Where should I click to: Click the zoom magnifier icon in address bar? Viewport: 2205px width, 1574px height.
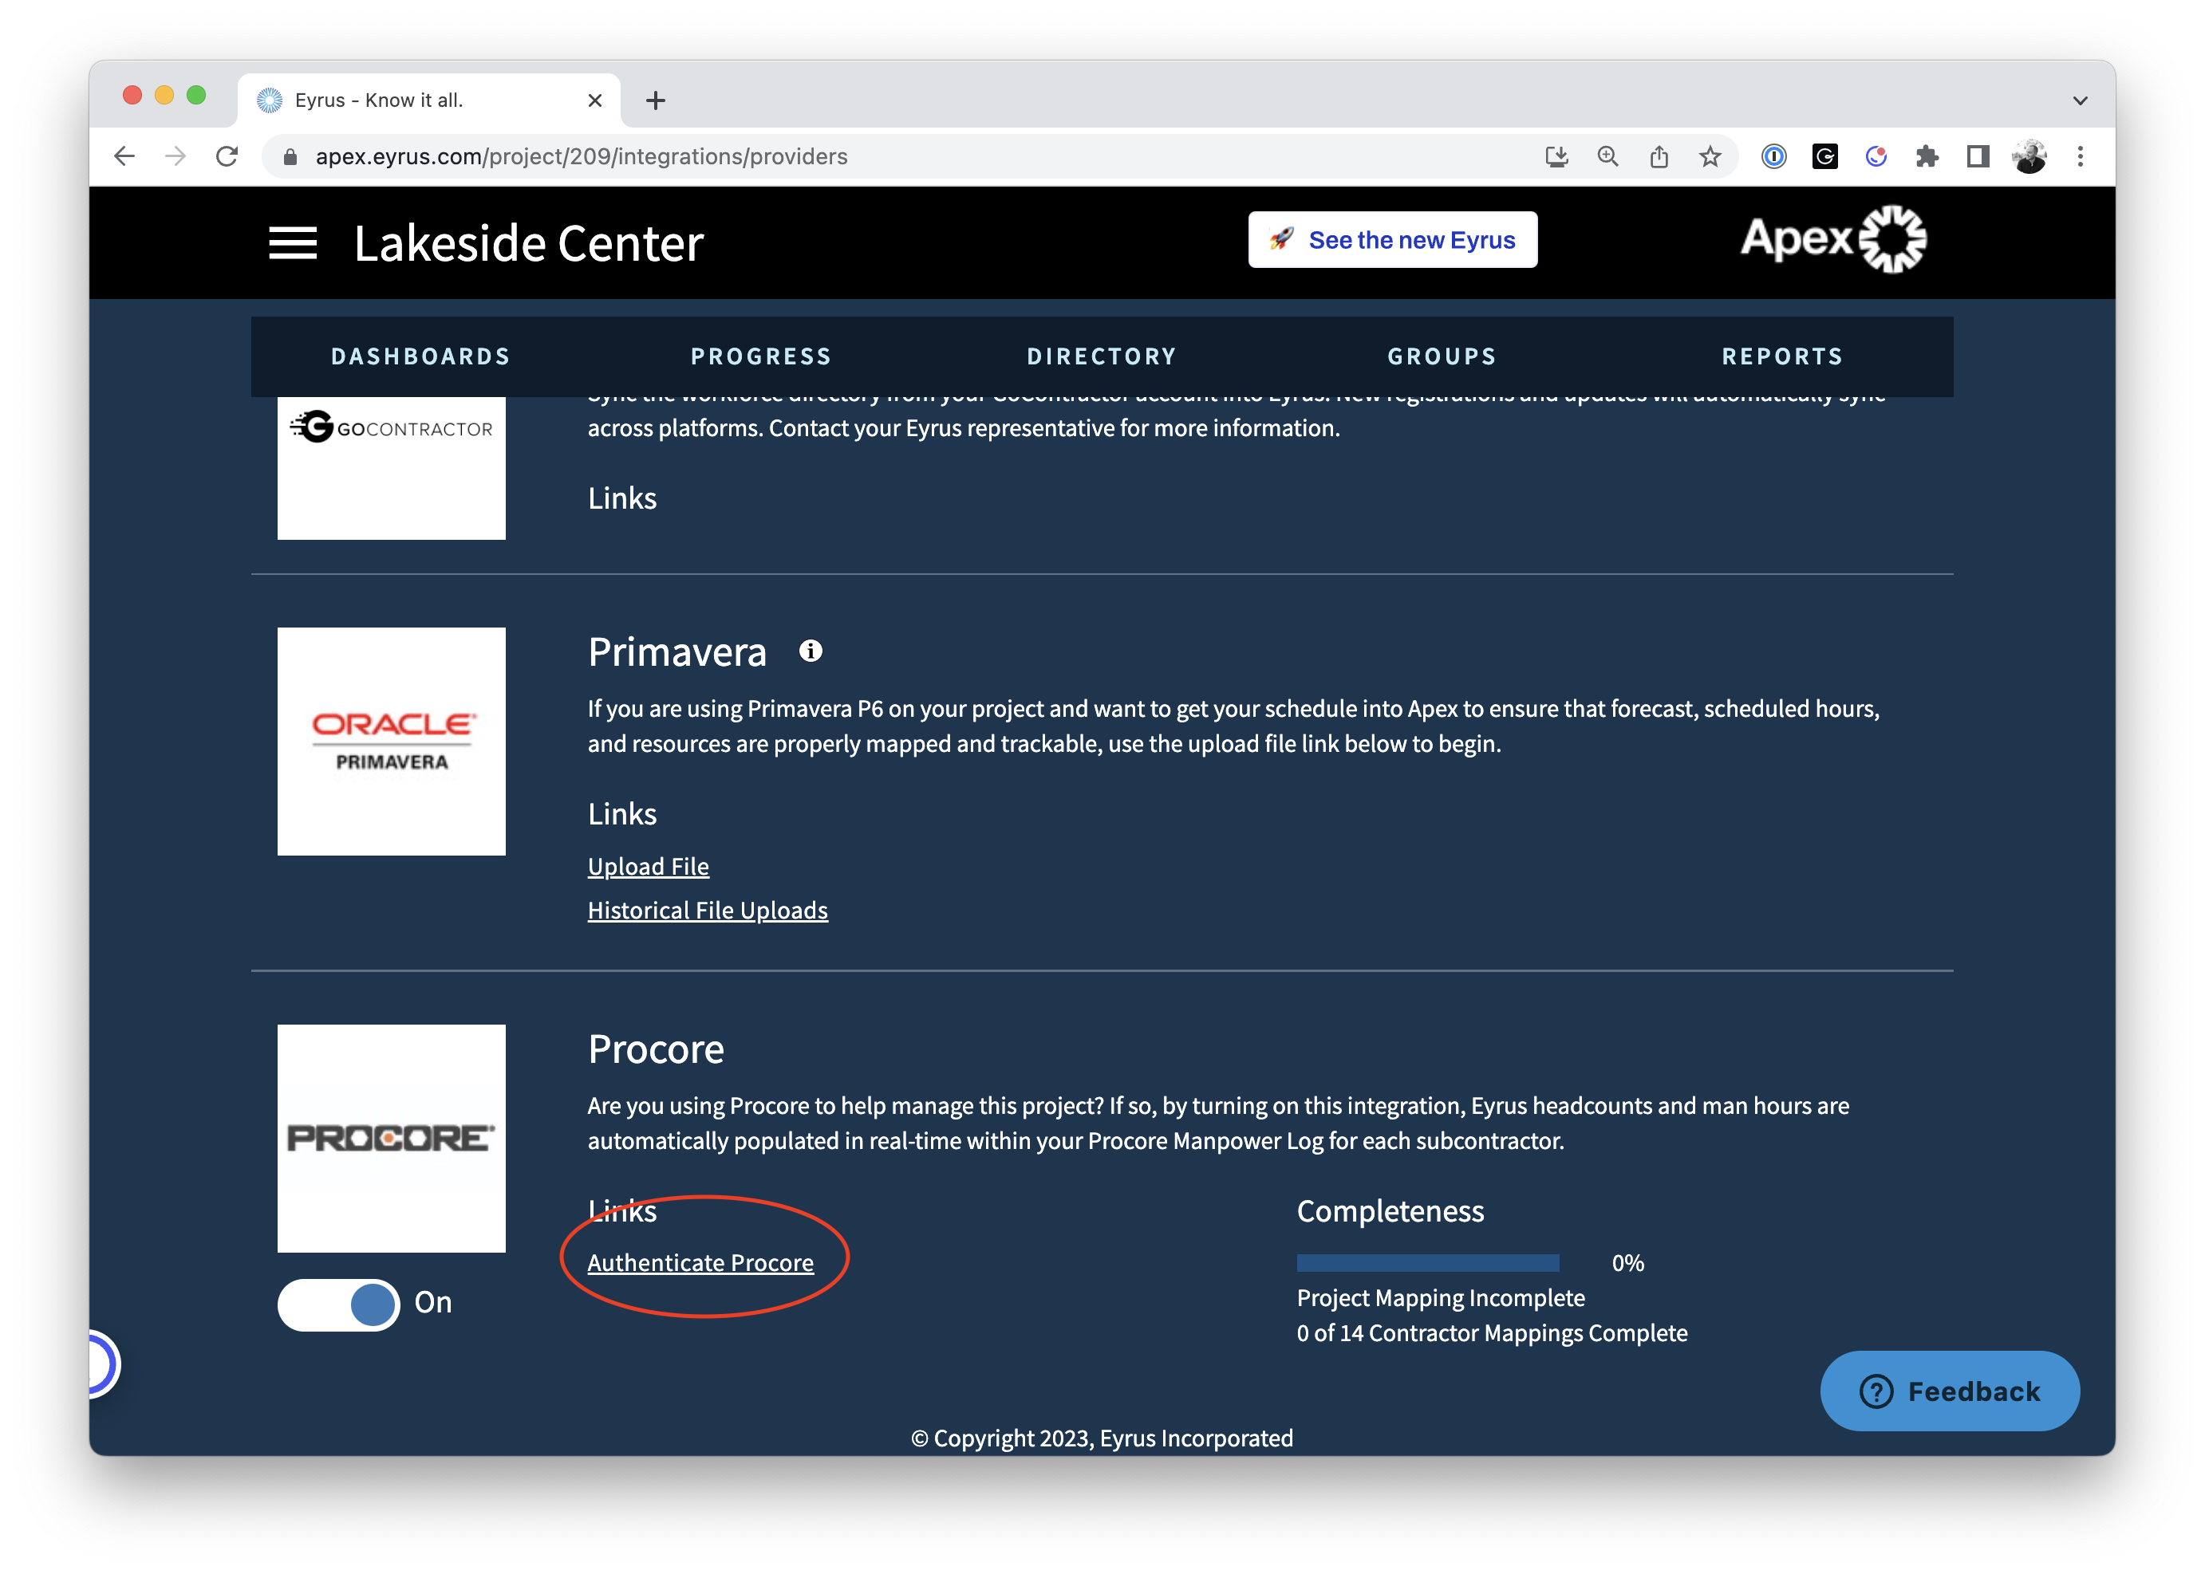point(1607,157)
